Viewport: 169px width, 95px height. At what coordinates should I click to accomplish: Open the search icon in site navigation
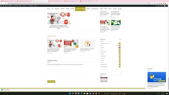click(121, 9)
